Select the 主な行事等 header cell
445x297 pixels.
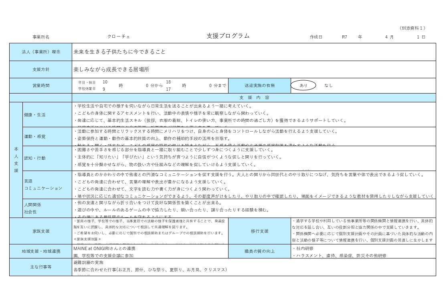tap(41, 267)
